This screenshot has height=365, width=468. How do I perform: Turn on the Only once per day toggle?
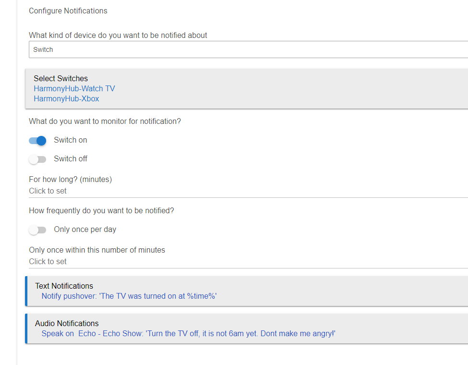(37, 230)
